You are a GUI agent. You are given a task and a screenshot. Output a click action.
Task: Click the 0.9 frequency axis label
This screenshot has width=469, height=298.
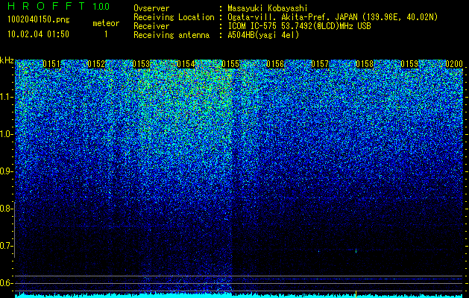pos(6,171)
